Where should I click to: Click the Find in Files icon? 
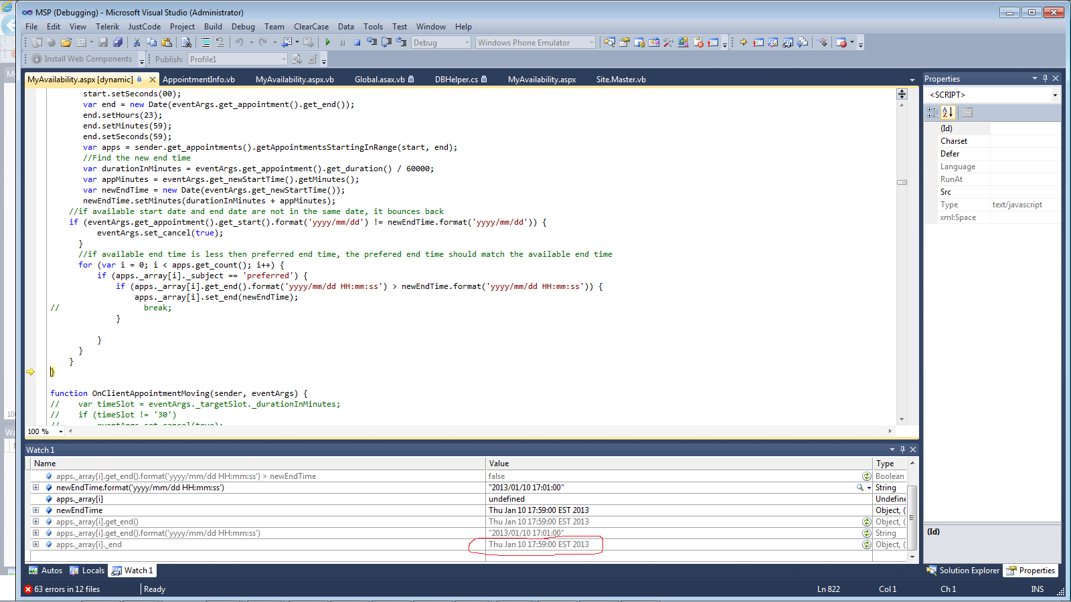click(x=186, y=42)
